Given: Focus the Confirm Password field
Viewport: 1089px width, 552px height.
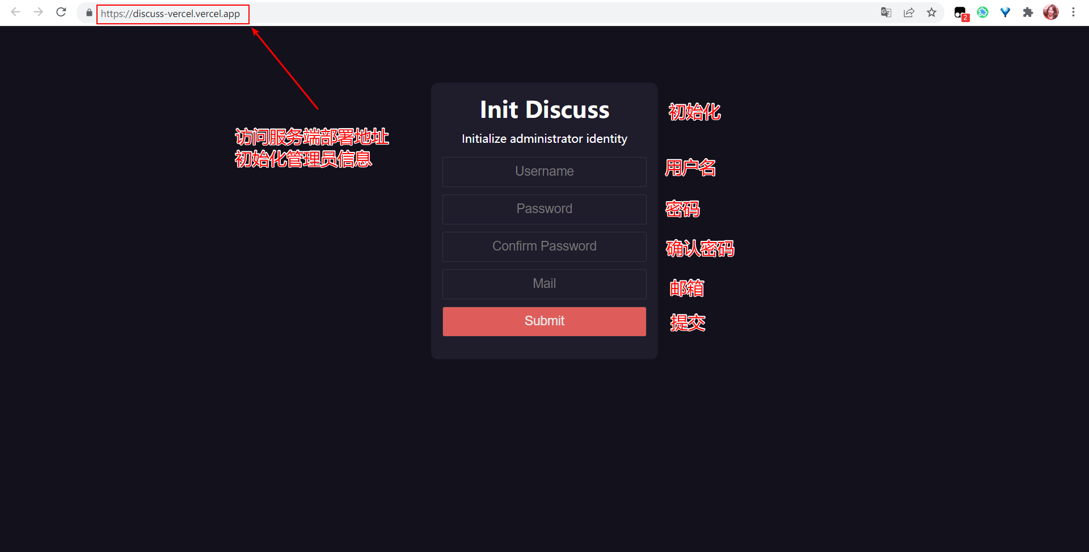Looking at the screenshot, I should tap(544, 247).
